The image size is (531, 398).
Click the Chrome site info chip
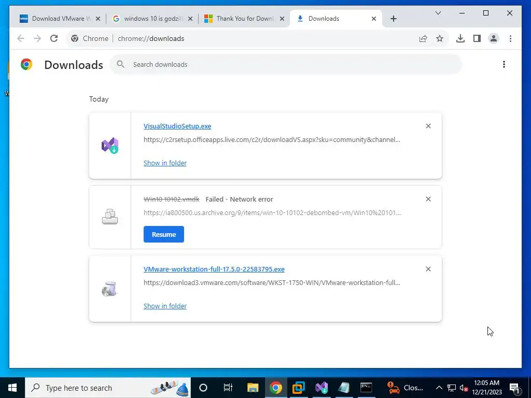89,38
